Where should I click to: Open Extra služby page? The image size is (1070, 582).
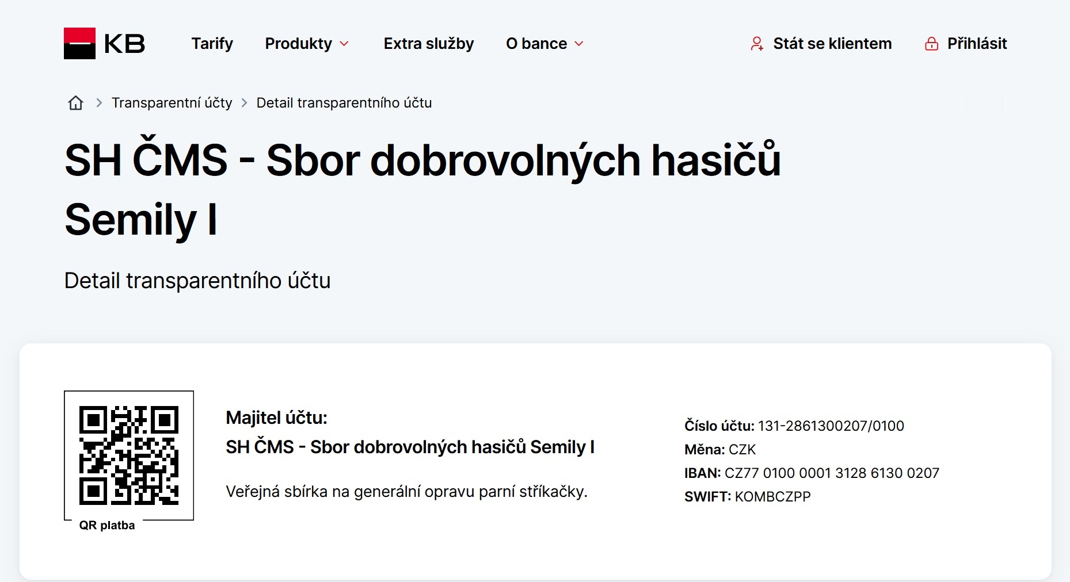[429, 44]
